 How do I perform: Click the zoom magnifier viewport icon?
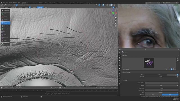[116, 18]
